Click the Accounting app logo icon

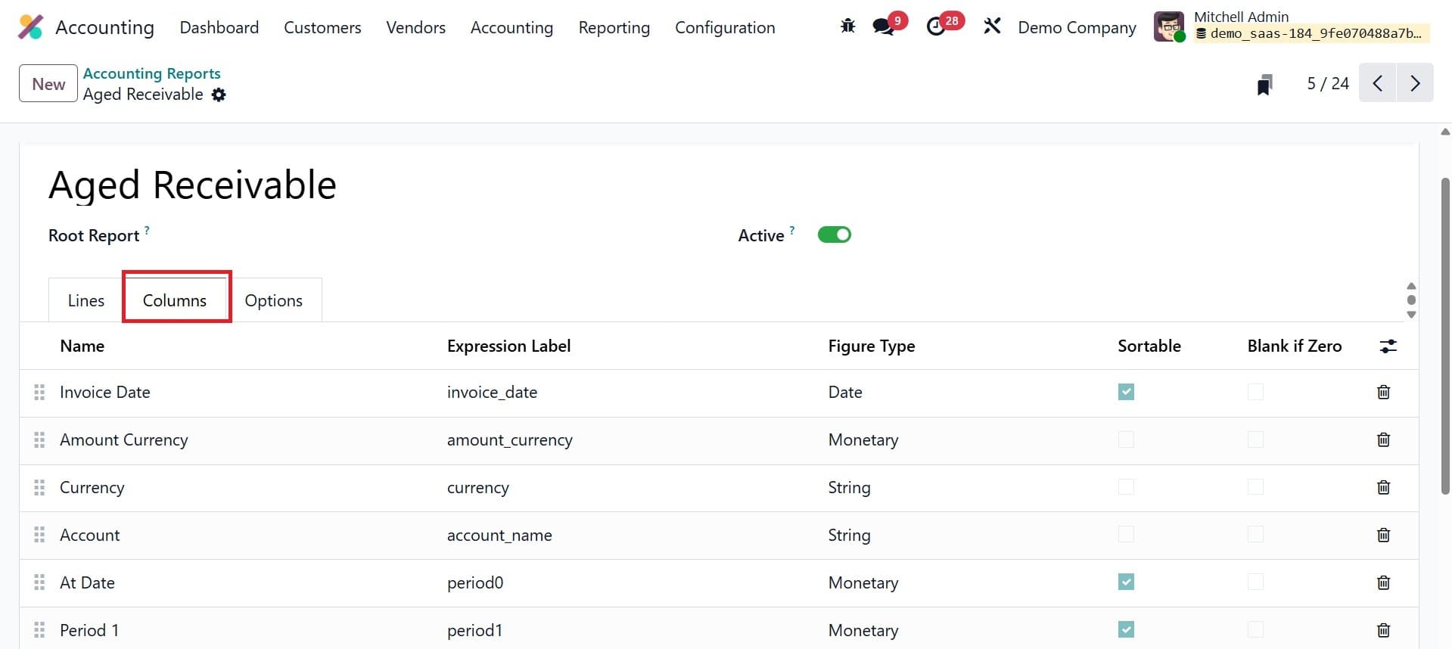pyautogui.click(x=30, y=27)
